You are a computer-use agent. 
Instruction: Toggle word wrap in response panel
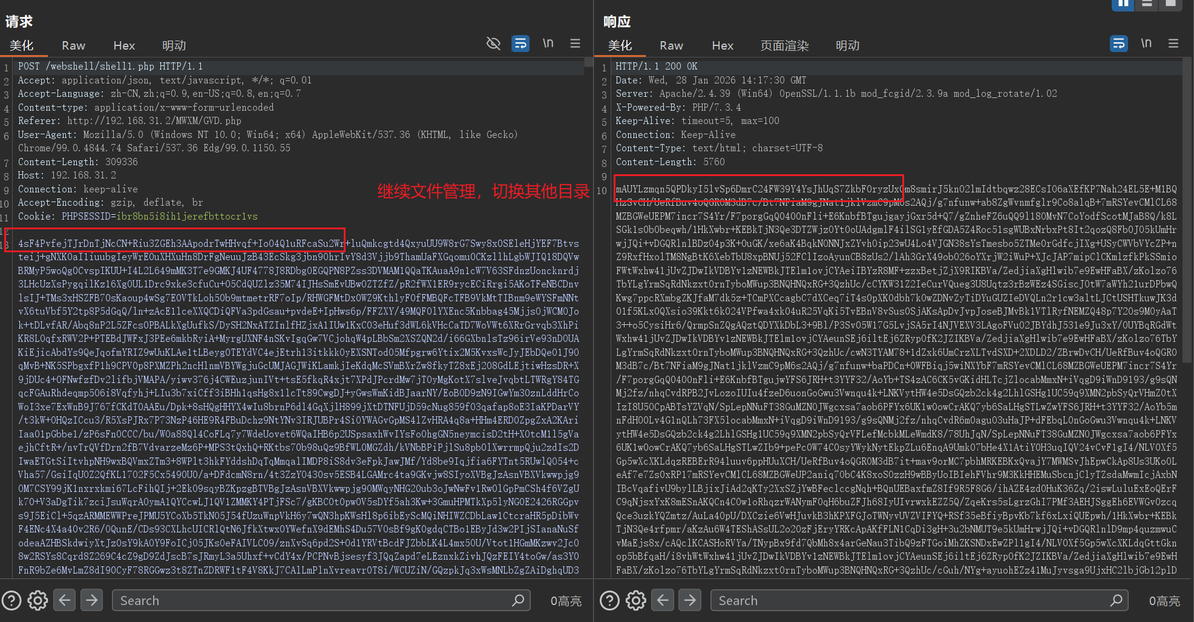pos(1118,44)
